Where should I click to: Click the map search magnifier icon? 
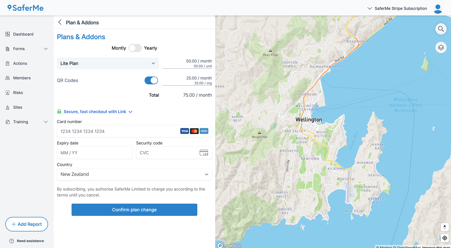441,29
